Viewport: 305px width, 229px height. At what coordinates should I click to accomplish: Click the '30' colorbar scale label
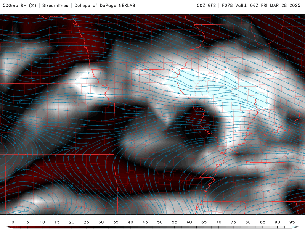pyautogui.click(x=101, y=222)
